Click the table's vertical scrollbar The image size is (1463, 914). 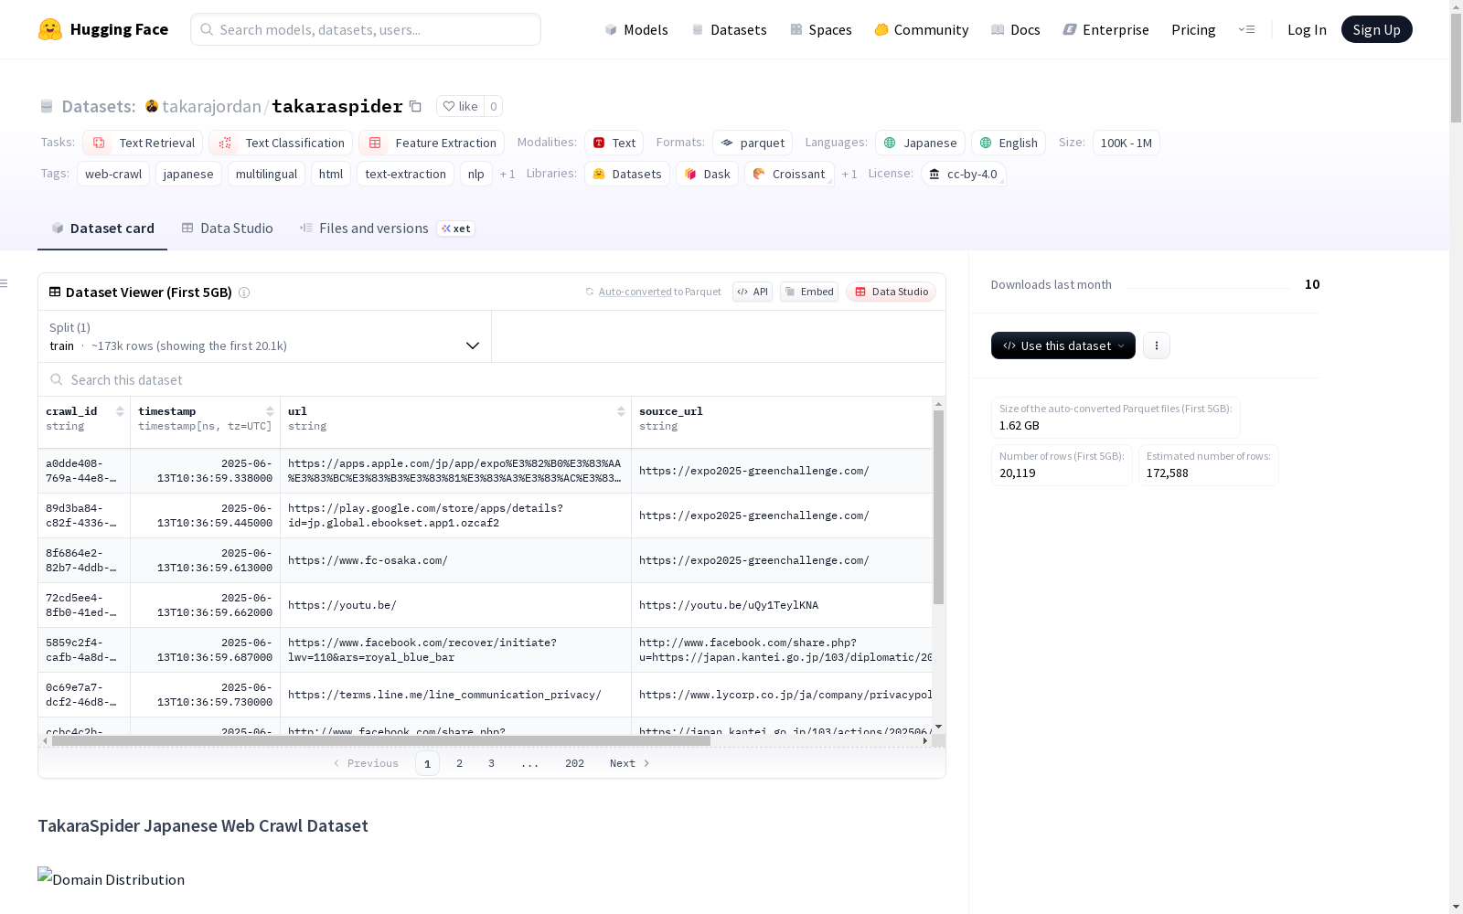point(938,507)
